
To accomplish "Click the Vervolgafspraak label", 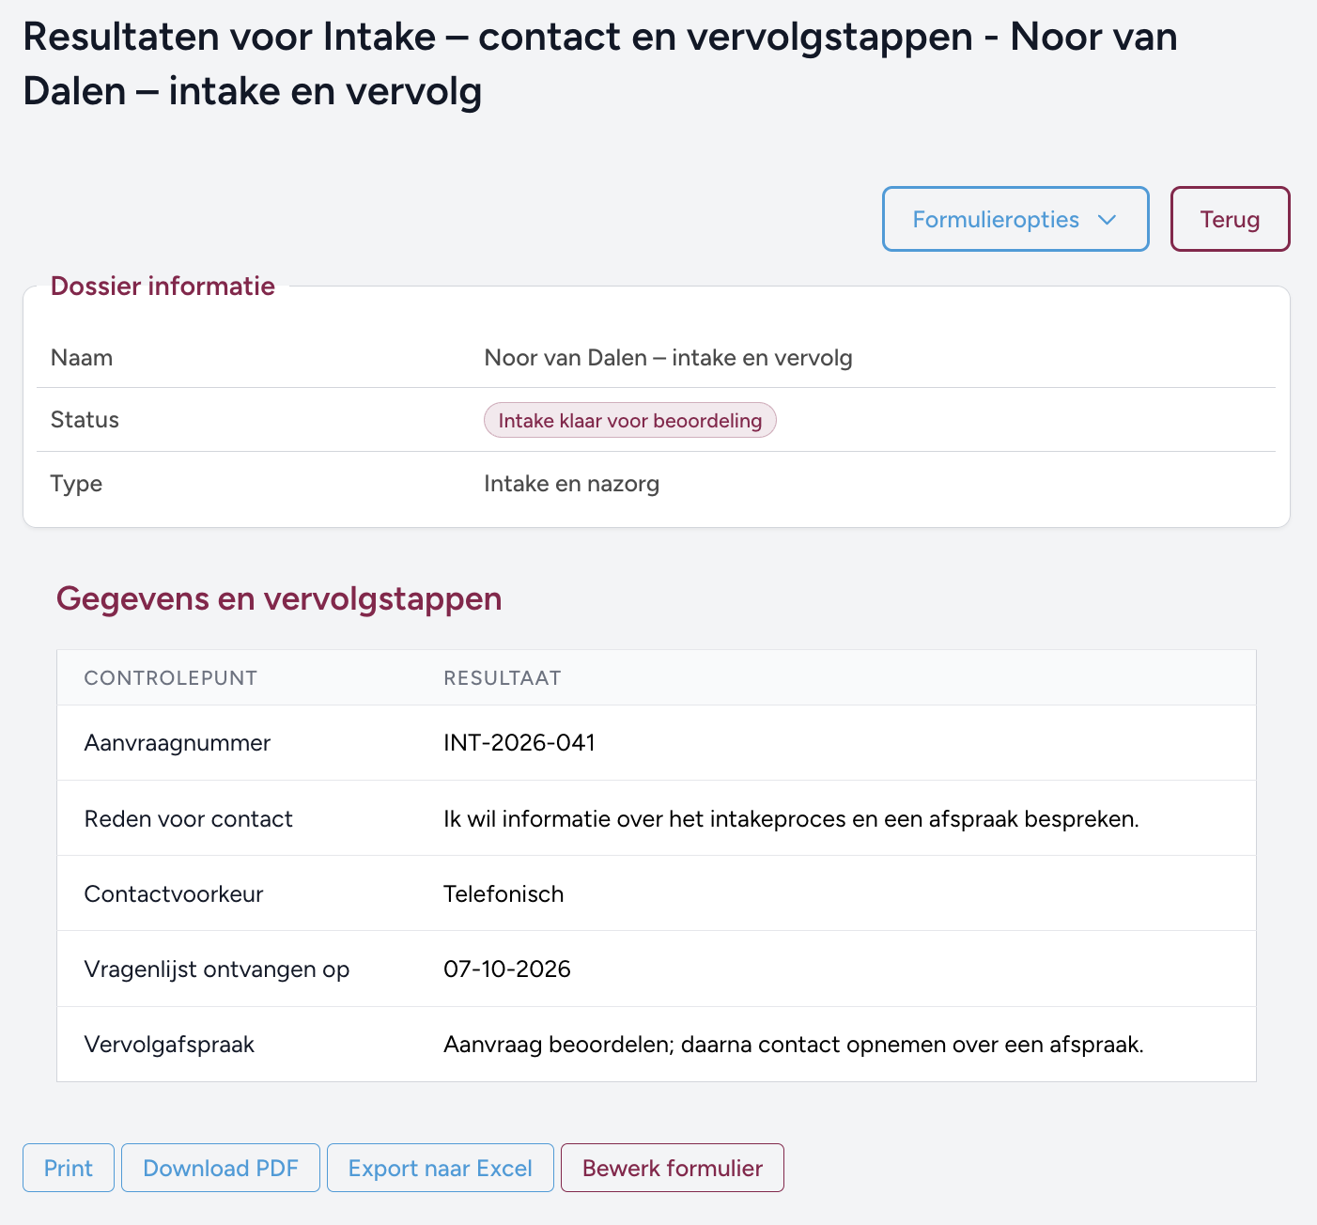I will (169, 1045).
